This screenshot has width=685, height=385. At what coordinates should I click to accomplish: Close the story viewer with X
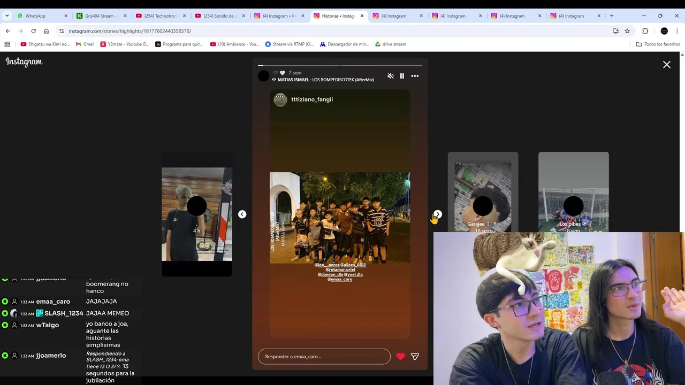point(667,65)
